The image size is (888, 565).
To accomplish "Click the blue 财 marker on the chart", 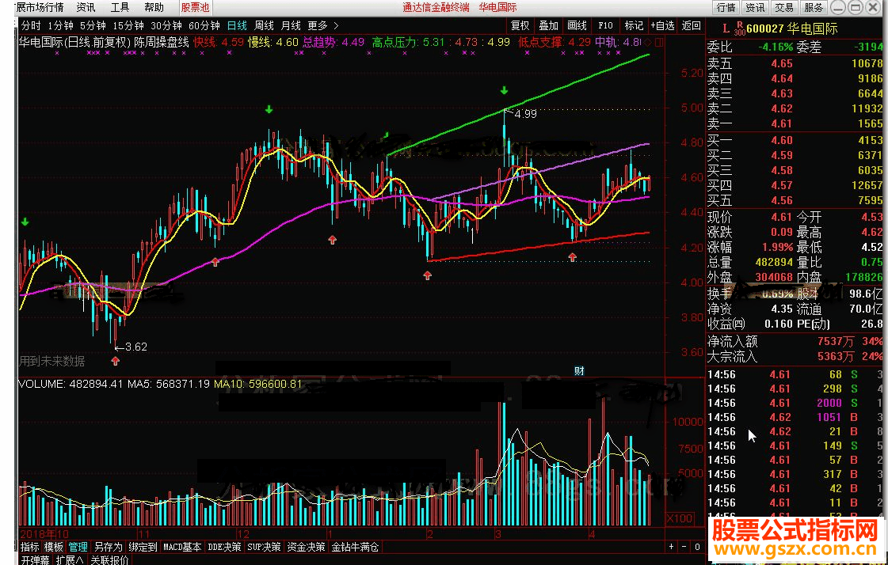I will [579, 371].
